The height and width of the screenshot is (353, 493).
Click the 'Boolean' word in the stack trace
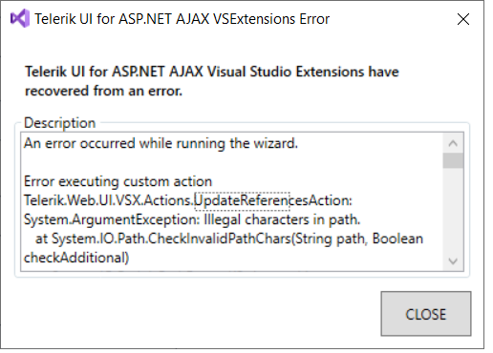tap(397, 239)
